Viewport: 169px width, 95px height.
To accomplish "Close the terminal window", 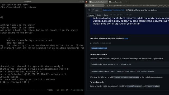I will click(x=83, y=2).
